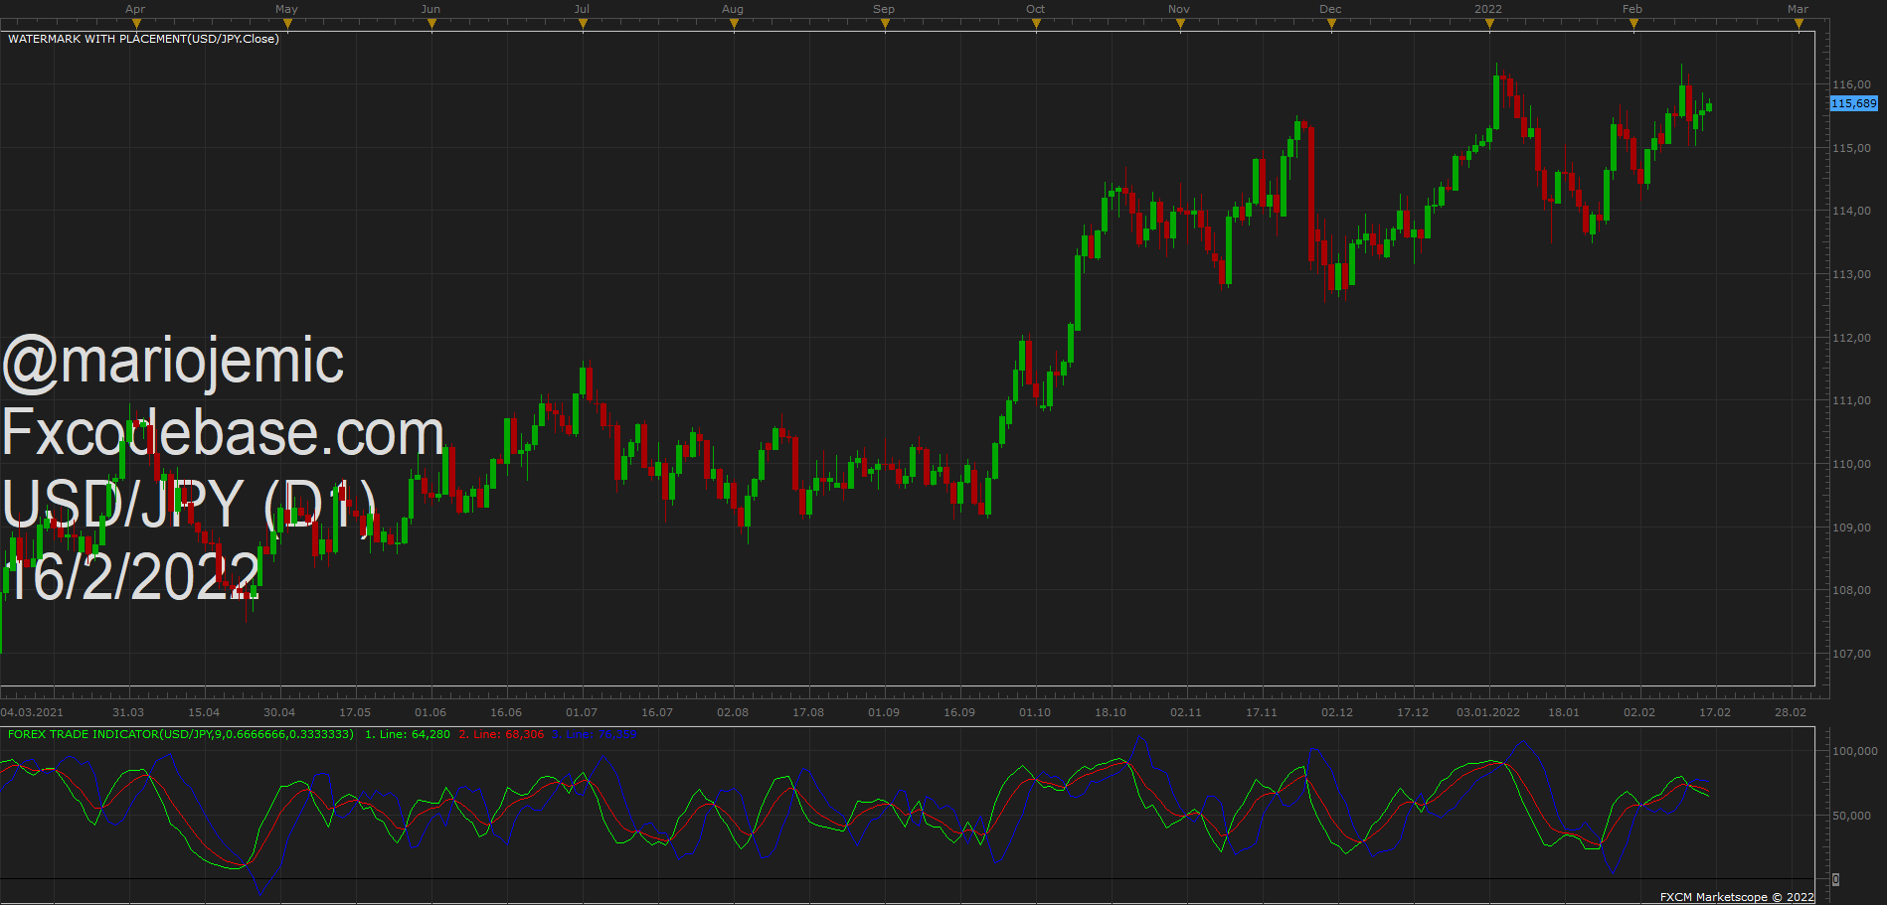Image resolution: width=1887 pixels, height=905 pixels.
Task: Click the 100,000 indicator scale label
Action: pyautogui.click(x=1855, y=751)
